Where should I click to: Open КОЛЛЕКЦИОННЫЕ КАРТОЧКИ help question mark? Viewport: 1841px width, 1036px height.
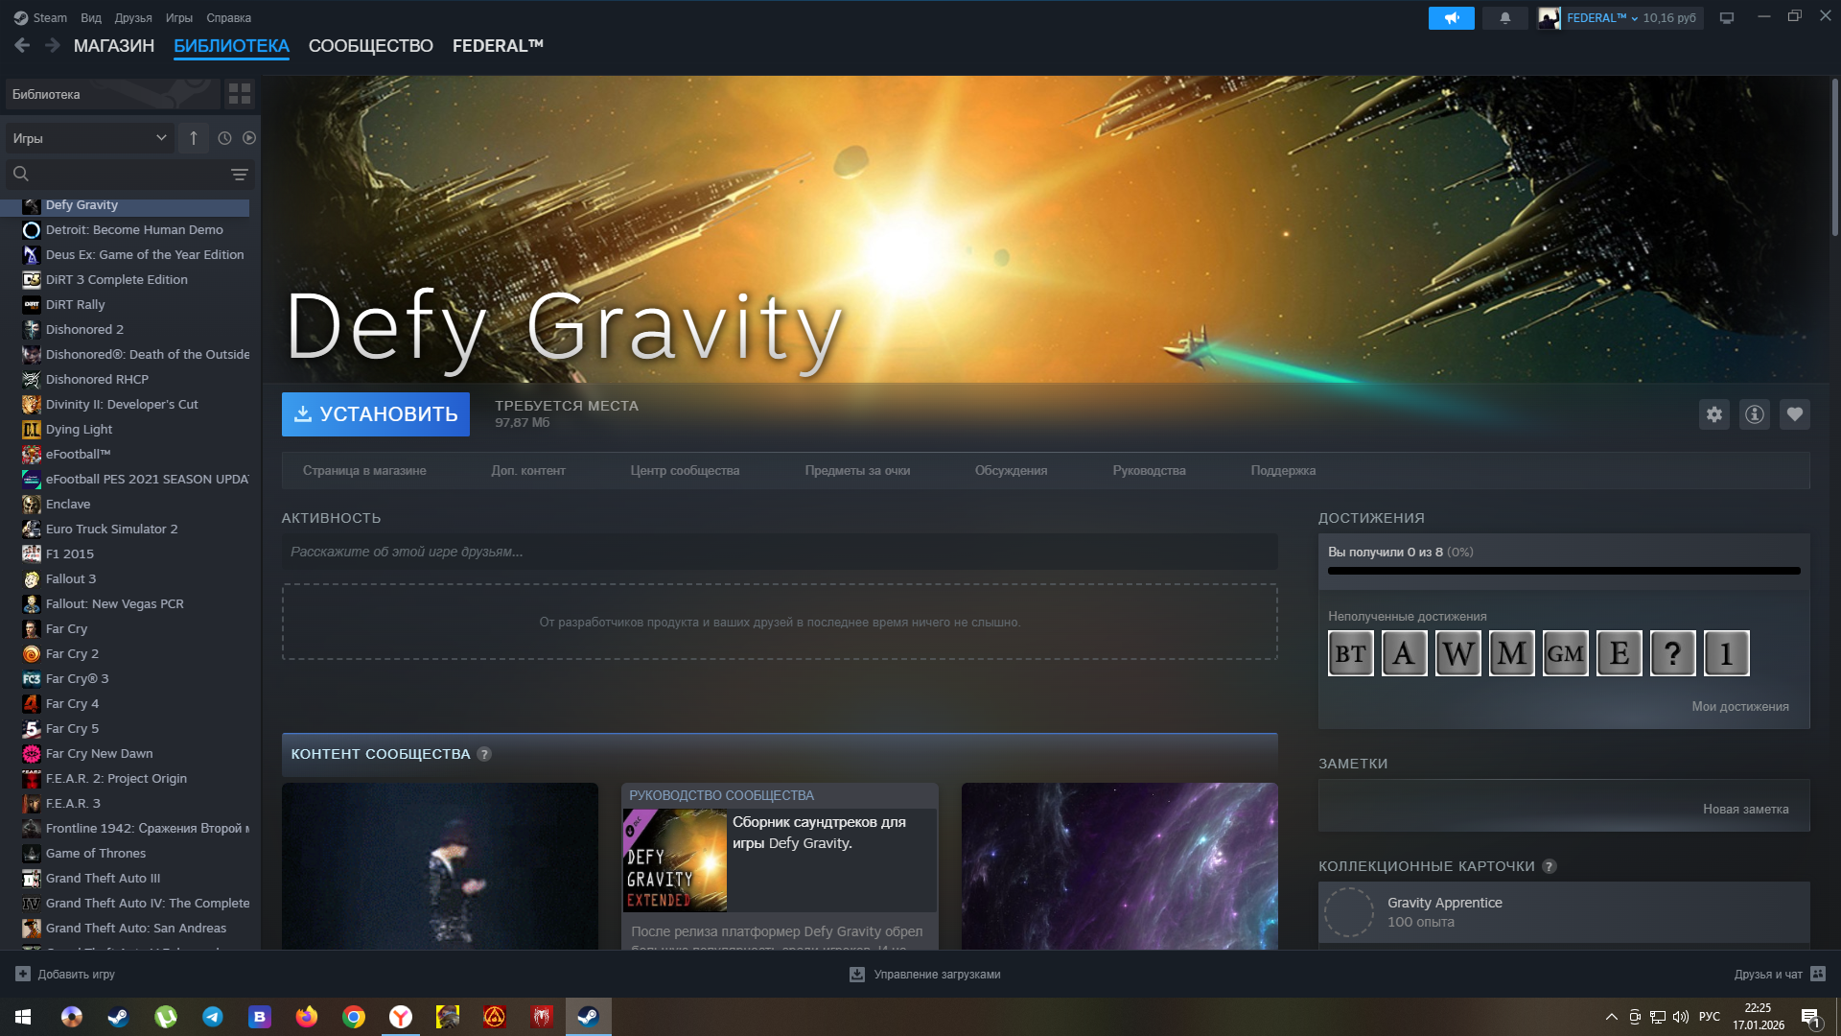(1550, 866)
